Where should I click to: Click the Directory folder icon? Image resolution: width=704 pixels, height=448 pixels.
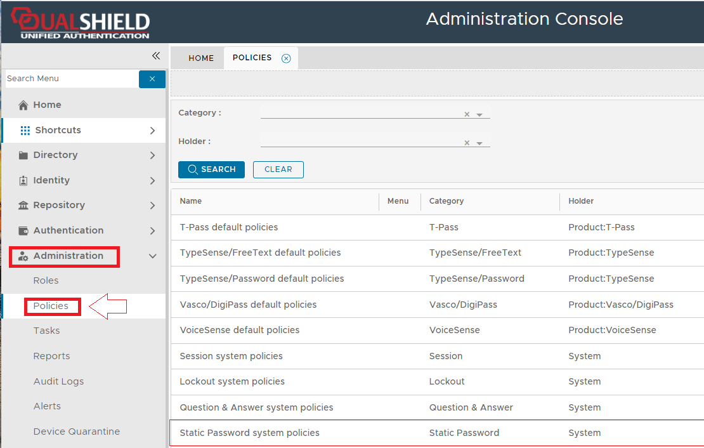(23, 155)
